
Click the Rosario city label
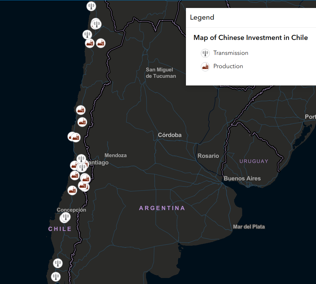(x=208, y=156)
